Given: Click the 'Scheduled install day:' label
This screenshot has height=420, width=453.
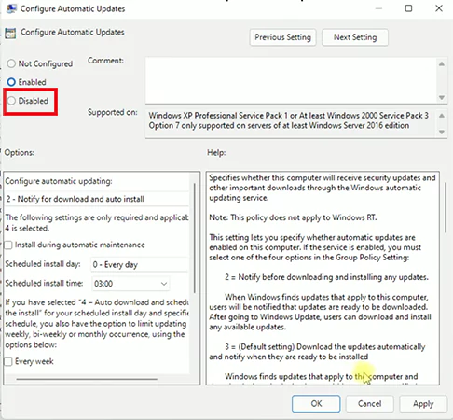Looking at the screenshot, I should (43, 264).
